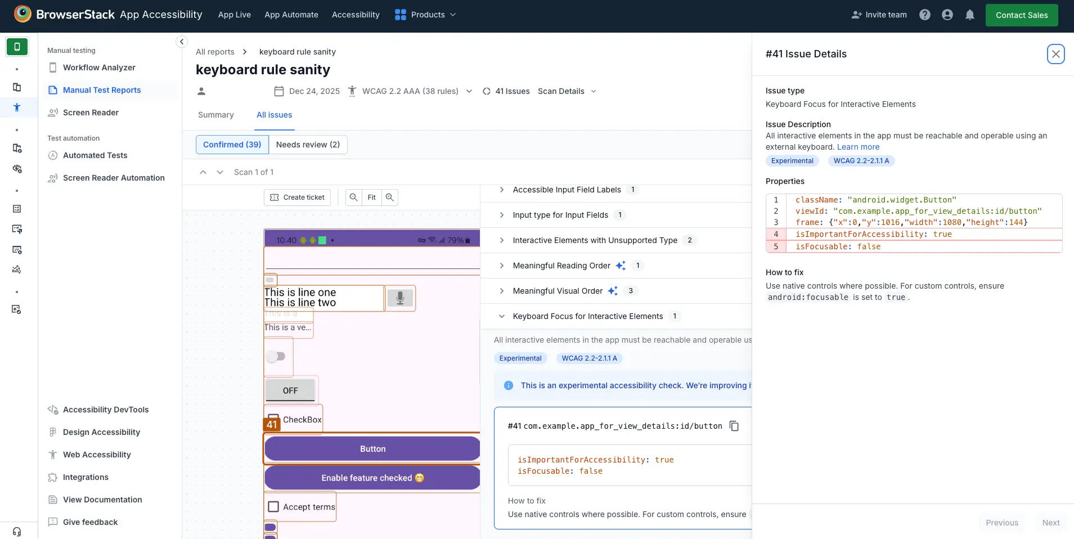Toggle the switch in the app preview
This screenshot has height=539, width=1074.
276,357
